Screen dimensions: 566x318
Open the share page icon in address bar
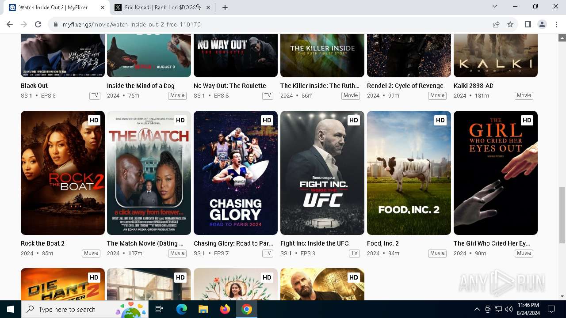click(496, 24)
